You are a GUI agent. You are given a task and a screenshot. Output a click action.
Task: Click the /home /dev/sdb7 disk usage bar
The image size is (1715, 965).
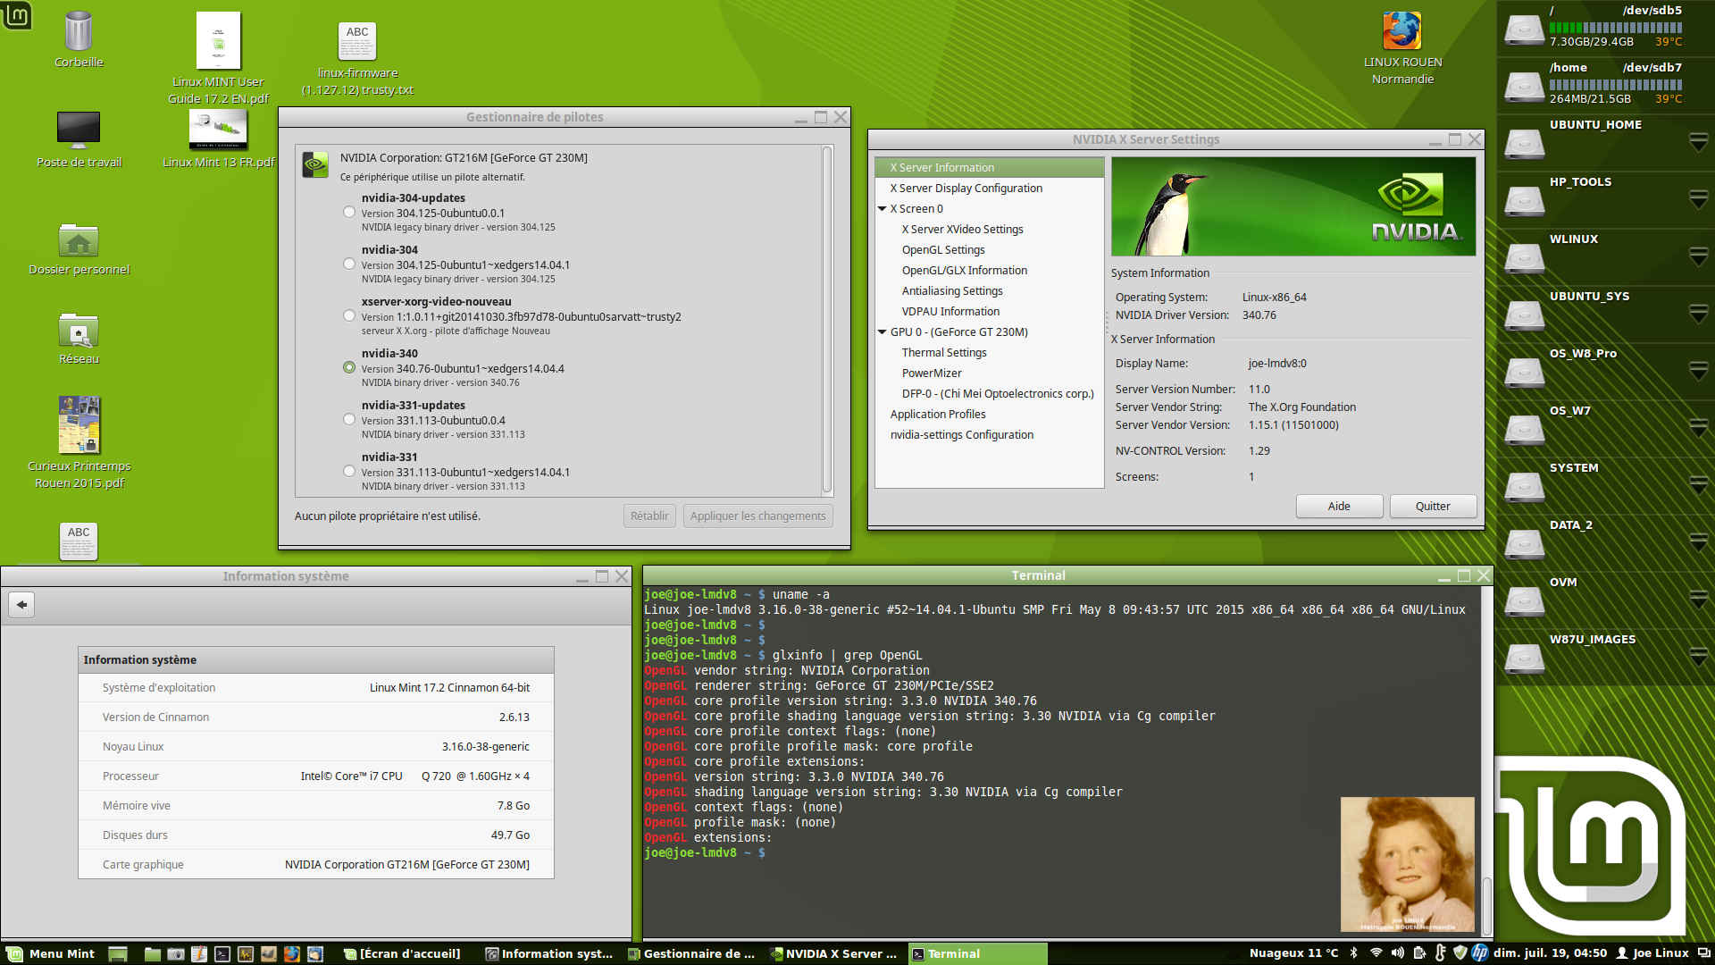pyautogui.click(x=1615, y=85)
